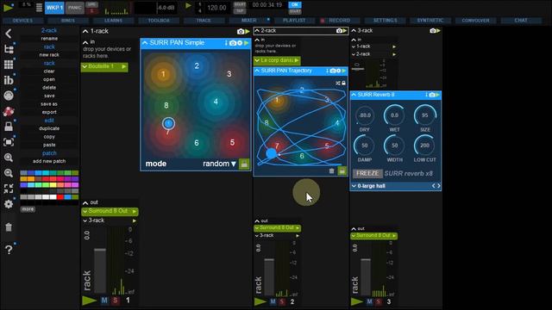The width and height of the screenshot is (552, 310).
Task: Click the camera icon on SURR Reverb 8 header
Action: pos(431,95)
